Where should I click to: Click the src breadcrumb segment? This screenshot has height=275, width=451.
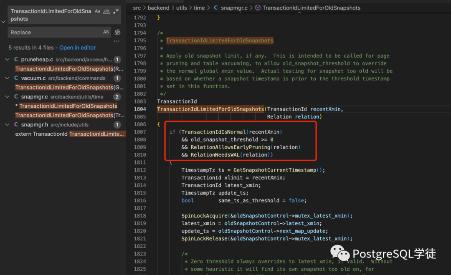[x=137, y=8]
